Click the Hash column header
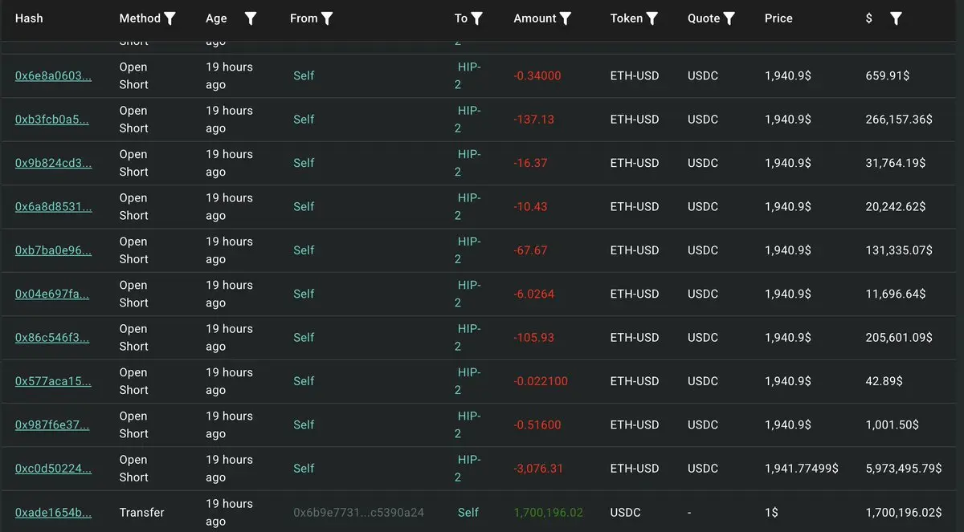Viewport: 964px width, 532px height. [x=29, y=18]
